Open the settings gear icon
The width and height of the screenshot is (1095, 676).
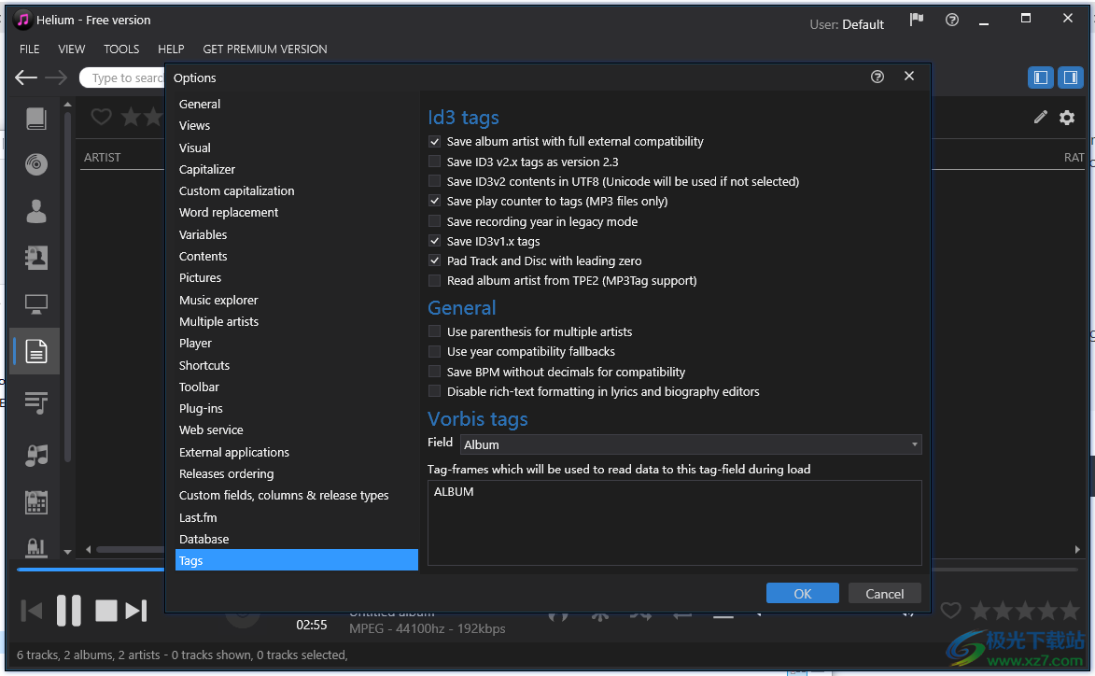click(x=1067, y=118)
